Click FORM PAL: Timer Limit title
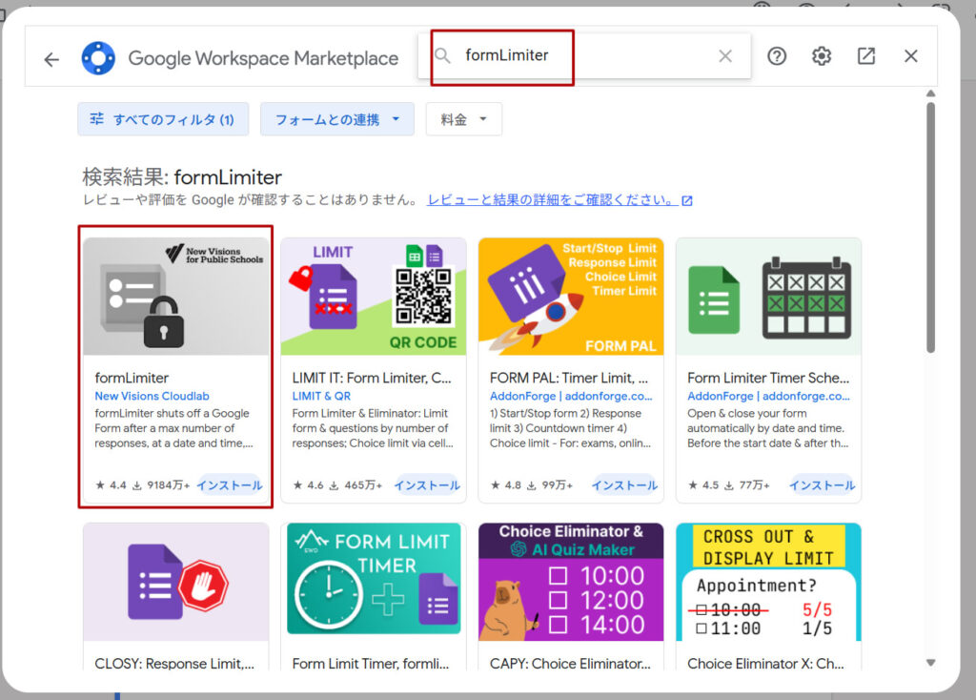The width and height of the screenshot is (976, 700). click(569, 378)
